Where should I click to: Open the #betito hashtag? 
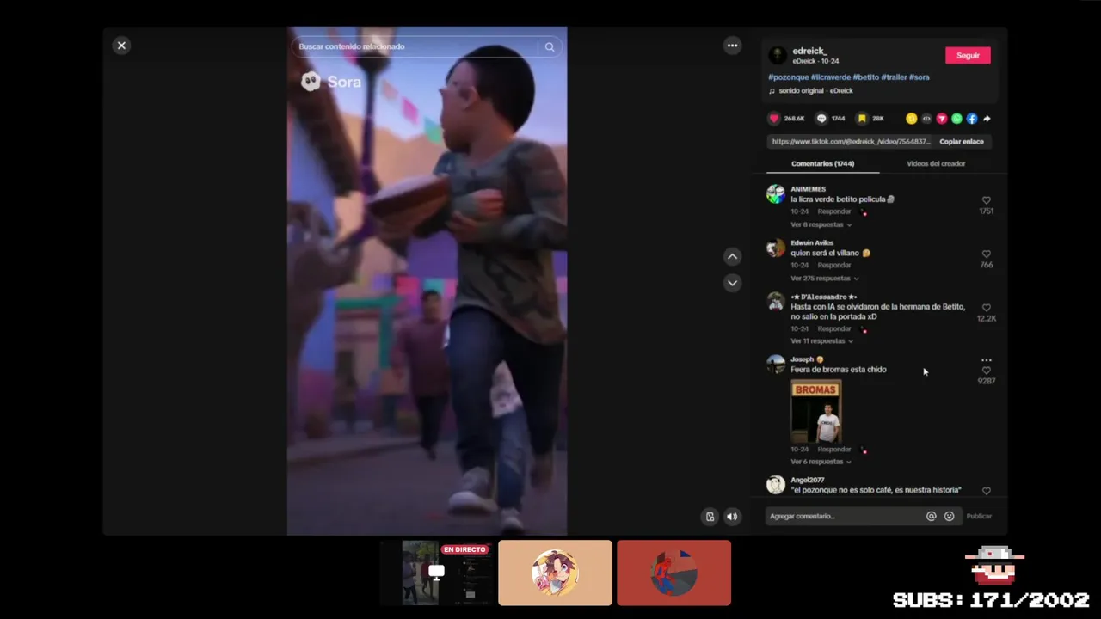coord(865,77)
